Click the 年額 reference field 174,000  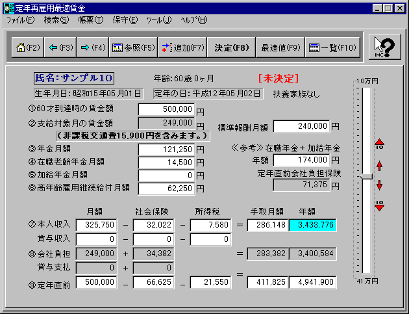pyautogui.click(x=301, y=160)
